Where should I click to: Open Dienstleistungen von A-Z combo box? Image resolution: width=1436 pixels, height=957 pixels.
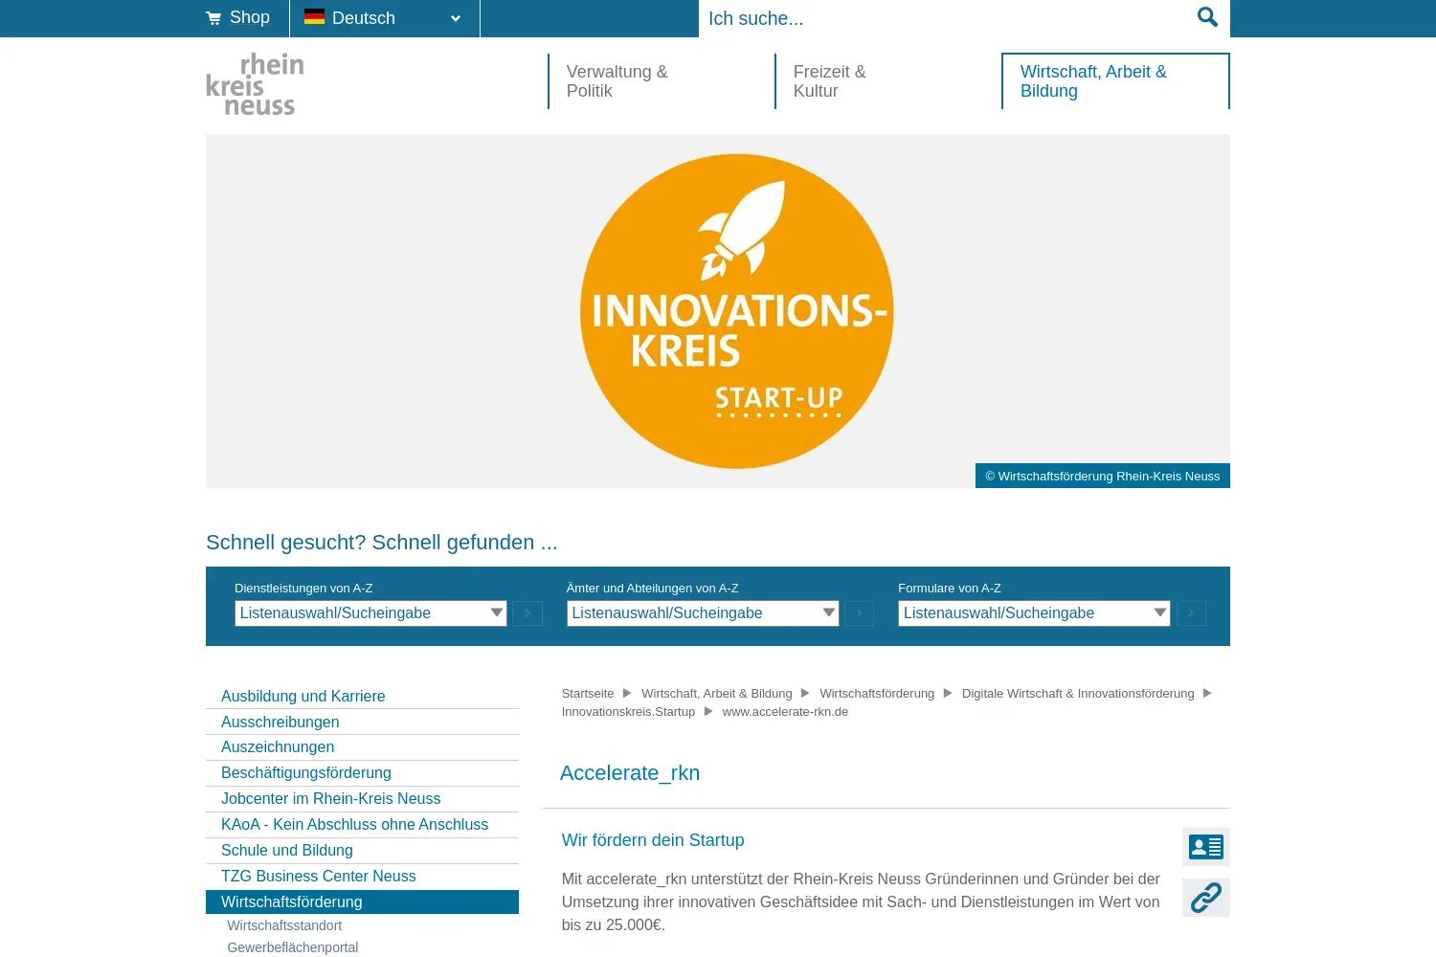click(370, 613)
